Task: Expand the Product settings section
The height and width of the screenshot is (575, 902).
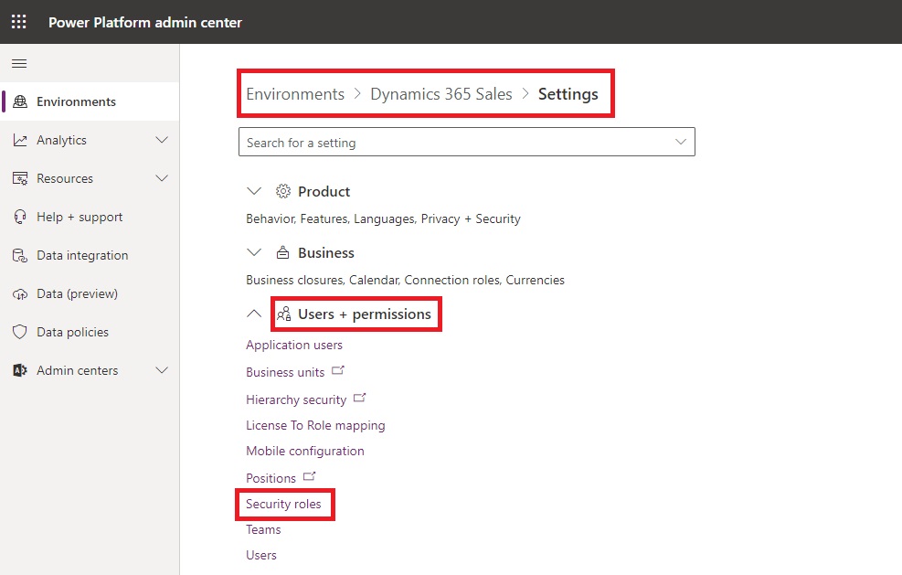Action: pyautogui.click(x=254, y=191)
